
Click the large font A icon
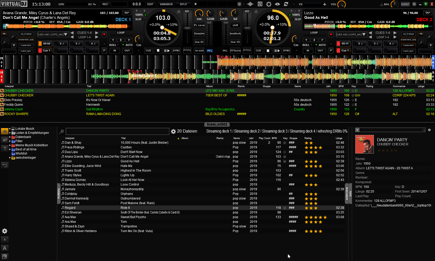(5, 248)
